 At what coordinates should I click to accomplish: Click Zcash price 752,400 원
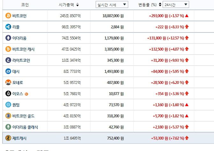(x=115, y=138)
